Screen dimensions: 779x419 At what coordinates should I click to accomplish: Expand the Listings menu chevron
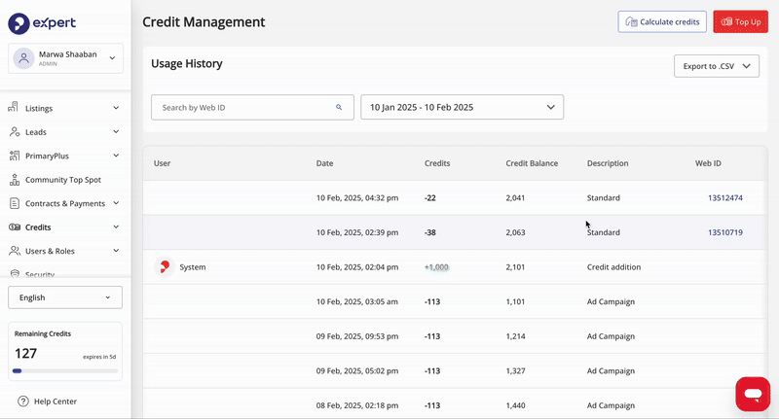pos(116,108)
